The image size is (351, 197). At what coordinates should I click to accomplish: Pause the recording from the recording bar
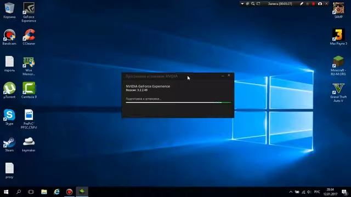(308, 4)
